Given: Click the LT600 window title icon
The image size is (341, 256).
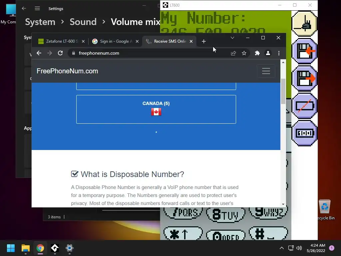Looking at the screenshot, I should tap(166, 5).
